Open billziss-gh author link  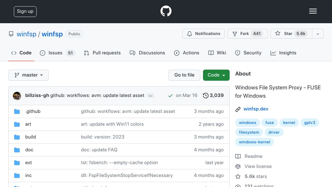click(37, 96)
